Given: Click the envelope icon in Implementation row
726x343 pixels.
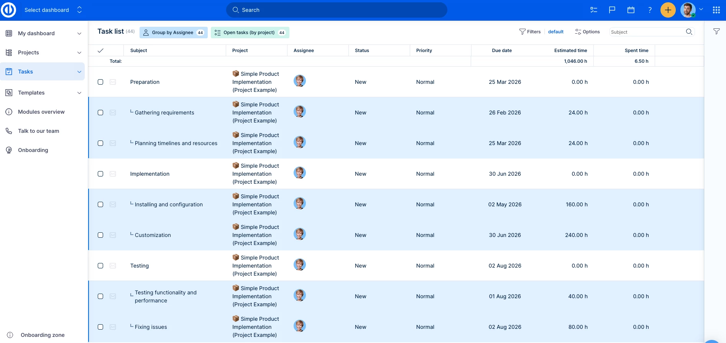Looking at the screenshot, I should tap(113, 174).
